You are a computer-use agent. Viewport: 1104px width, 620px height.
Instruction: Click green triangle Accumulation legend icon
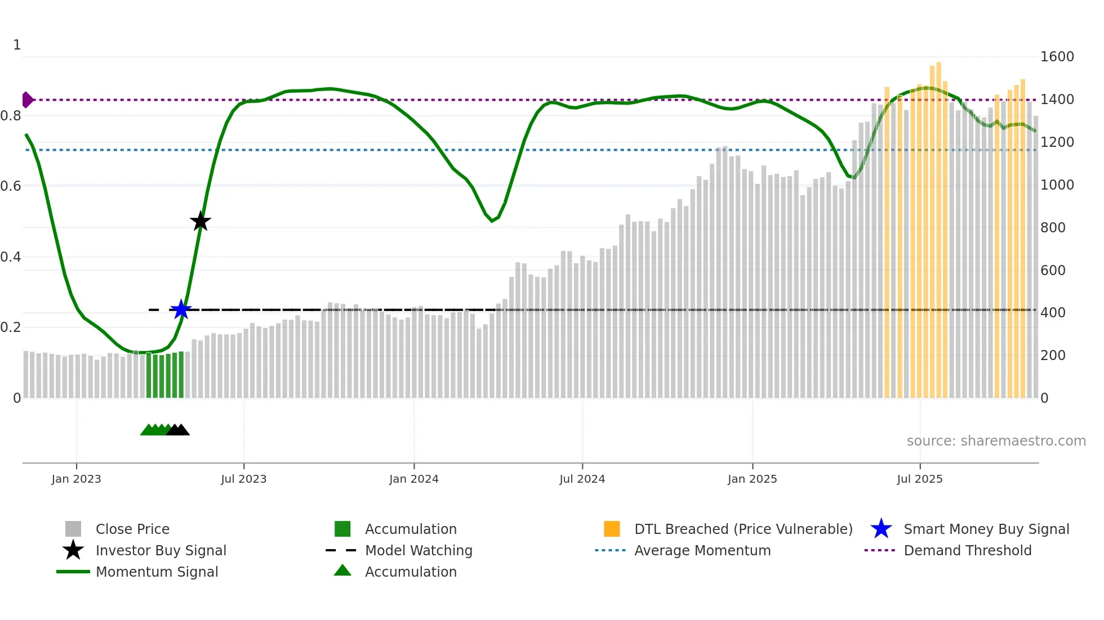[342, 570]
